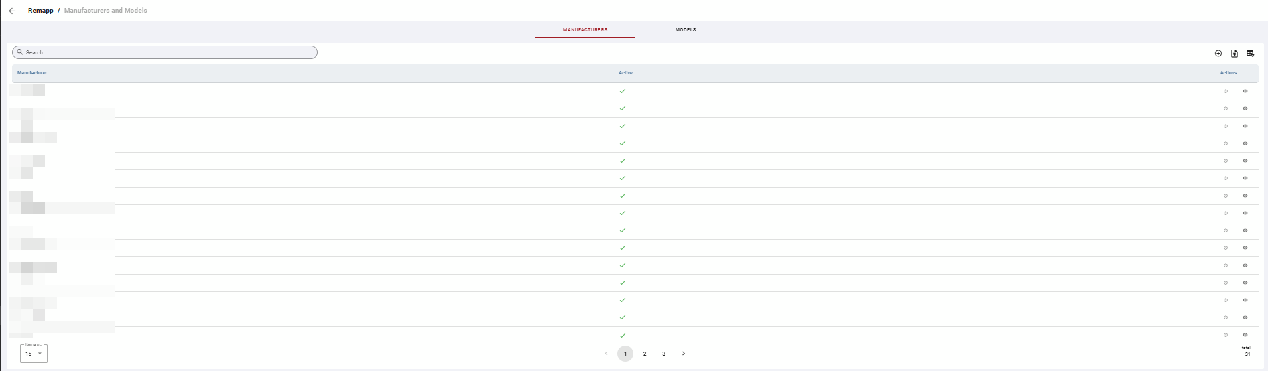This screenshot has width=1268, height=371.
Task: Click circular action icon in fifth row
Action: coord(1226,161)
